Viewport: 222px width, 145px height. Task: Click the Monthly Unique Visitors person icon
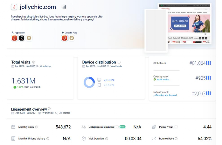pos(13,139)
